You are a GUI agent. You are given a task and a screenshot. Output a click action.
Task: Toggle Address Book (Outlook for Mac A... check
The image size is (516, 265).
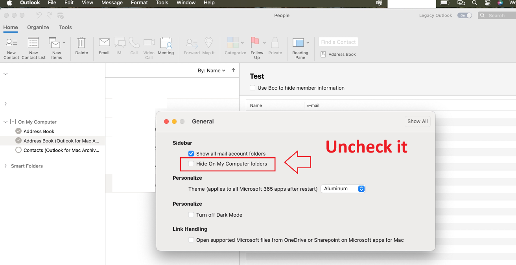pos(18,141)
